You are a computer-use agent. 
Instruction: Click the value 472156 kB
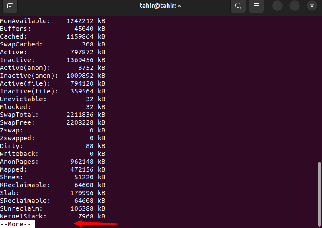[x=88, y=169]
